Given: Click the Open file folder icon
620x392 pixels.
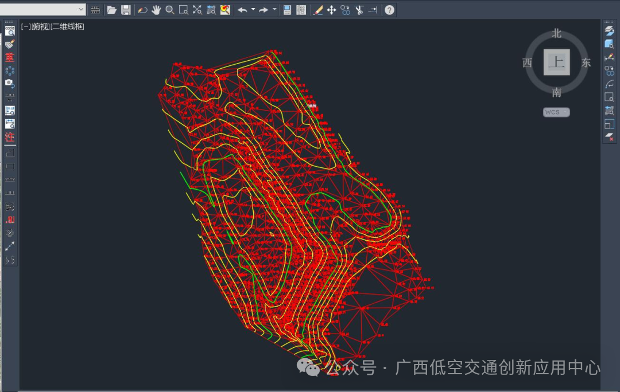Looking at the screenshot, I should pos(111,10).
